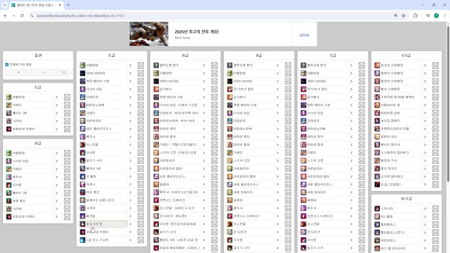The image size is (450, 253).
Task: Click EX급 [조합용] red icon
Action: pos(377,184)
